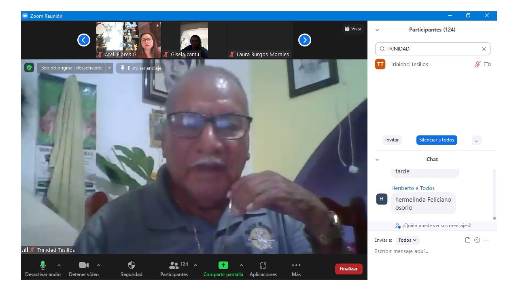The width and height of the screenshot is (518, 291).
Task: Open the Vista layout menu
Action: [353, 29]
